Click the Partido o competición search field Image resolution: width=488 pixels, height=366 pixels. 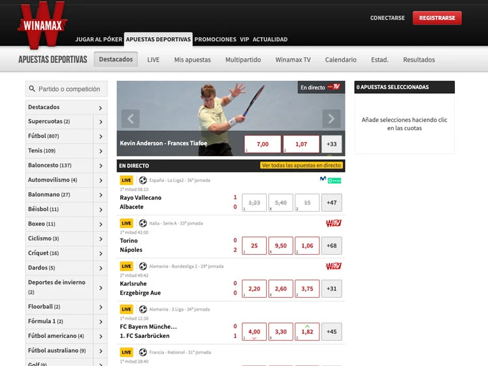(x=66, y=89)
